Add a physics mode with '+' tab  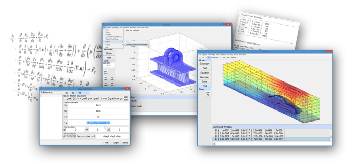coord(86,93)
